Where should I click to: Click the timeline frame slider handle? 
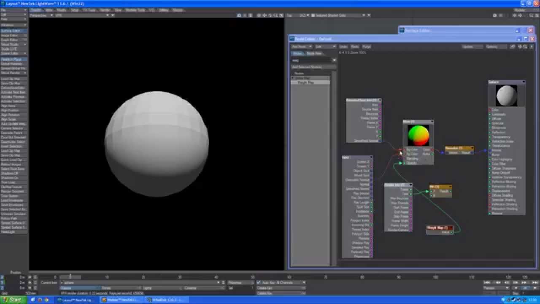[x=70, y=277]
